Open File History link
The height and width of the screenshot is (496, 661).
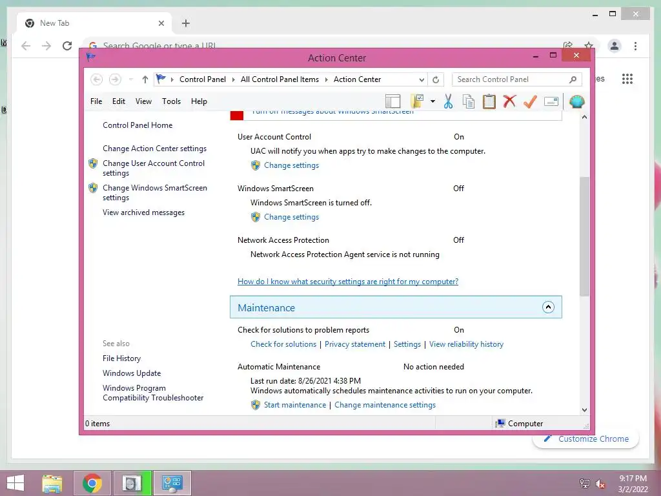(122, 358)
